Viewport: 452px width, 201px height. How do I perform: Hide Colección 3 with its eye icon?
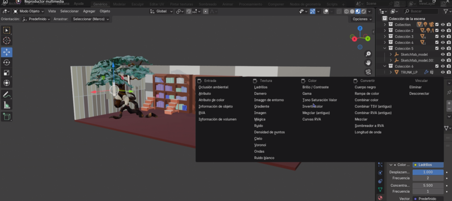443,37
